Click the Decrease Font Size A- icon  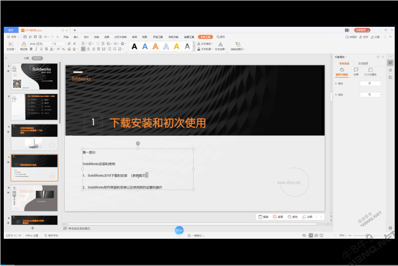[x=75, y=44]
